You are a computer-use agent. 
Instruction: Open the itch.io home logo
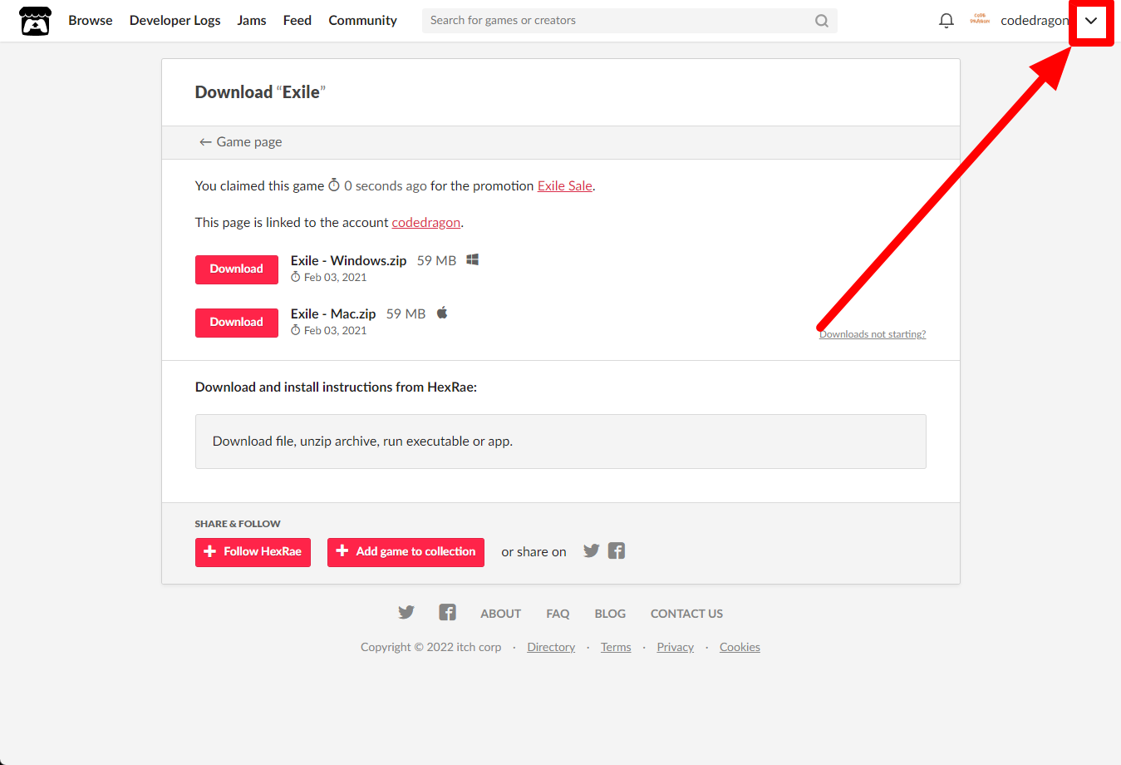[x=35, y=21]
